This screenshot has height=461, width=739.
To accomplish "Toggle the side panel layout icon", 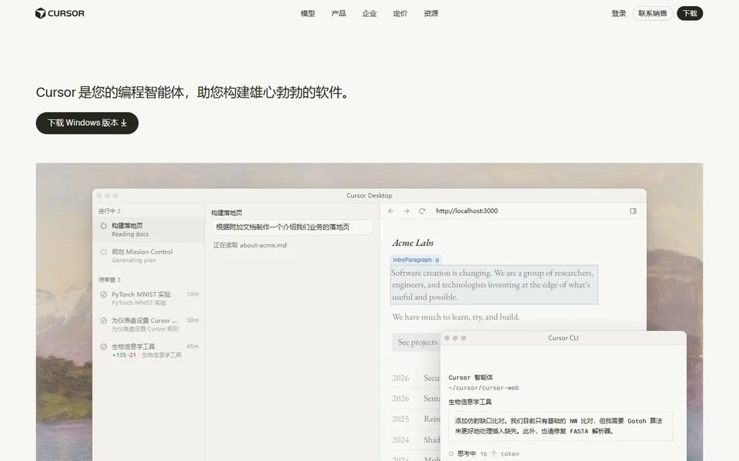I will click(634, 211).
